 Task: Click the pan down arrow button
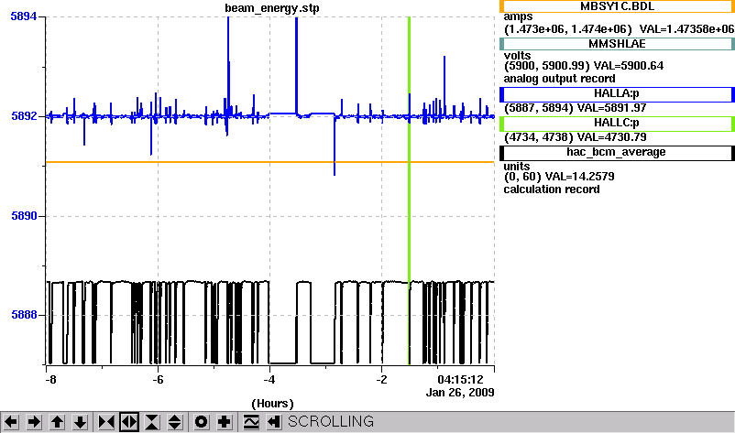tap(80, 422)
